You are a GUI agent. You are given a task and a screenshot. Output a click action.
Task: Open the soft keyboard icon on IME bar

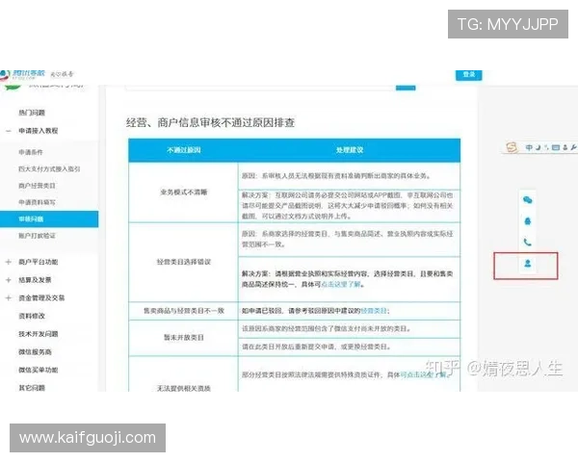tap(556, 147)
